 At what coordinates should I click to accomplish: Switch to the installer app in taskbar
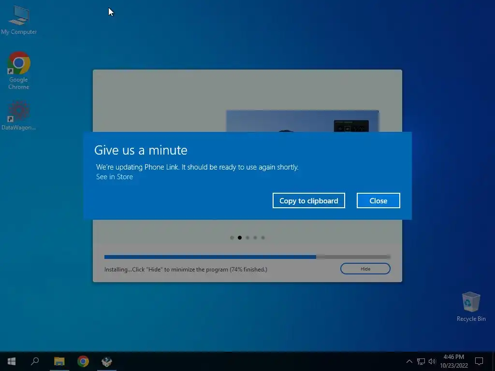point(107,361)
